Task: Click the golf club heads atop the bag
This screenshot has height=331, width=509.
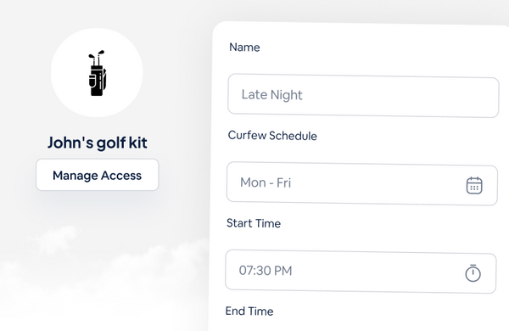Action: pos(97,57)
